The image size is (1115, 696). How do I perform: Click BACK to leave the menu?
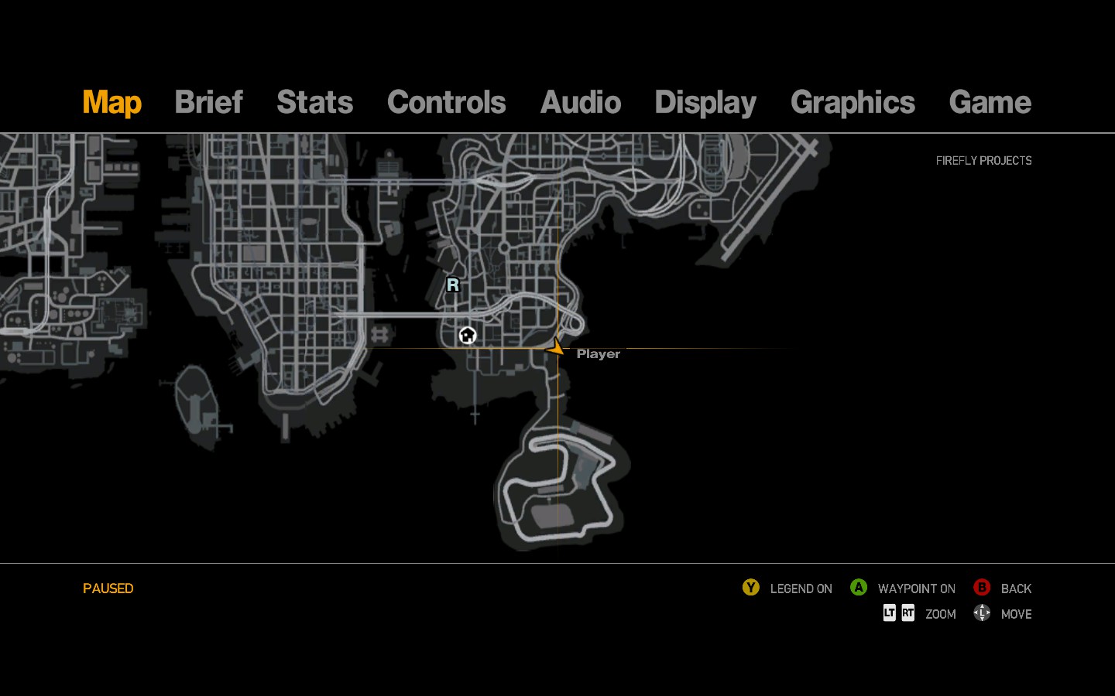click(x=1016, y=589)
